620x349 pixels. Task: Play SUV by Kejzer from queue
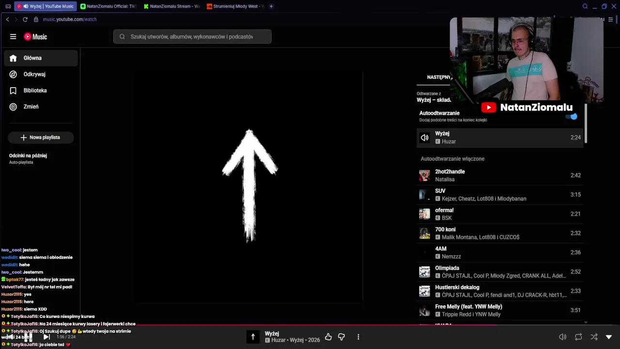(500, 195)
